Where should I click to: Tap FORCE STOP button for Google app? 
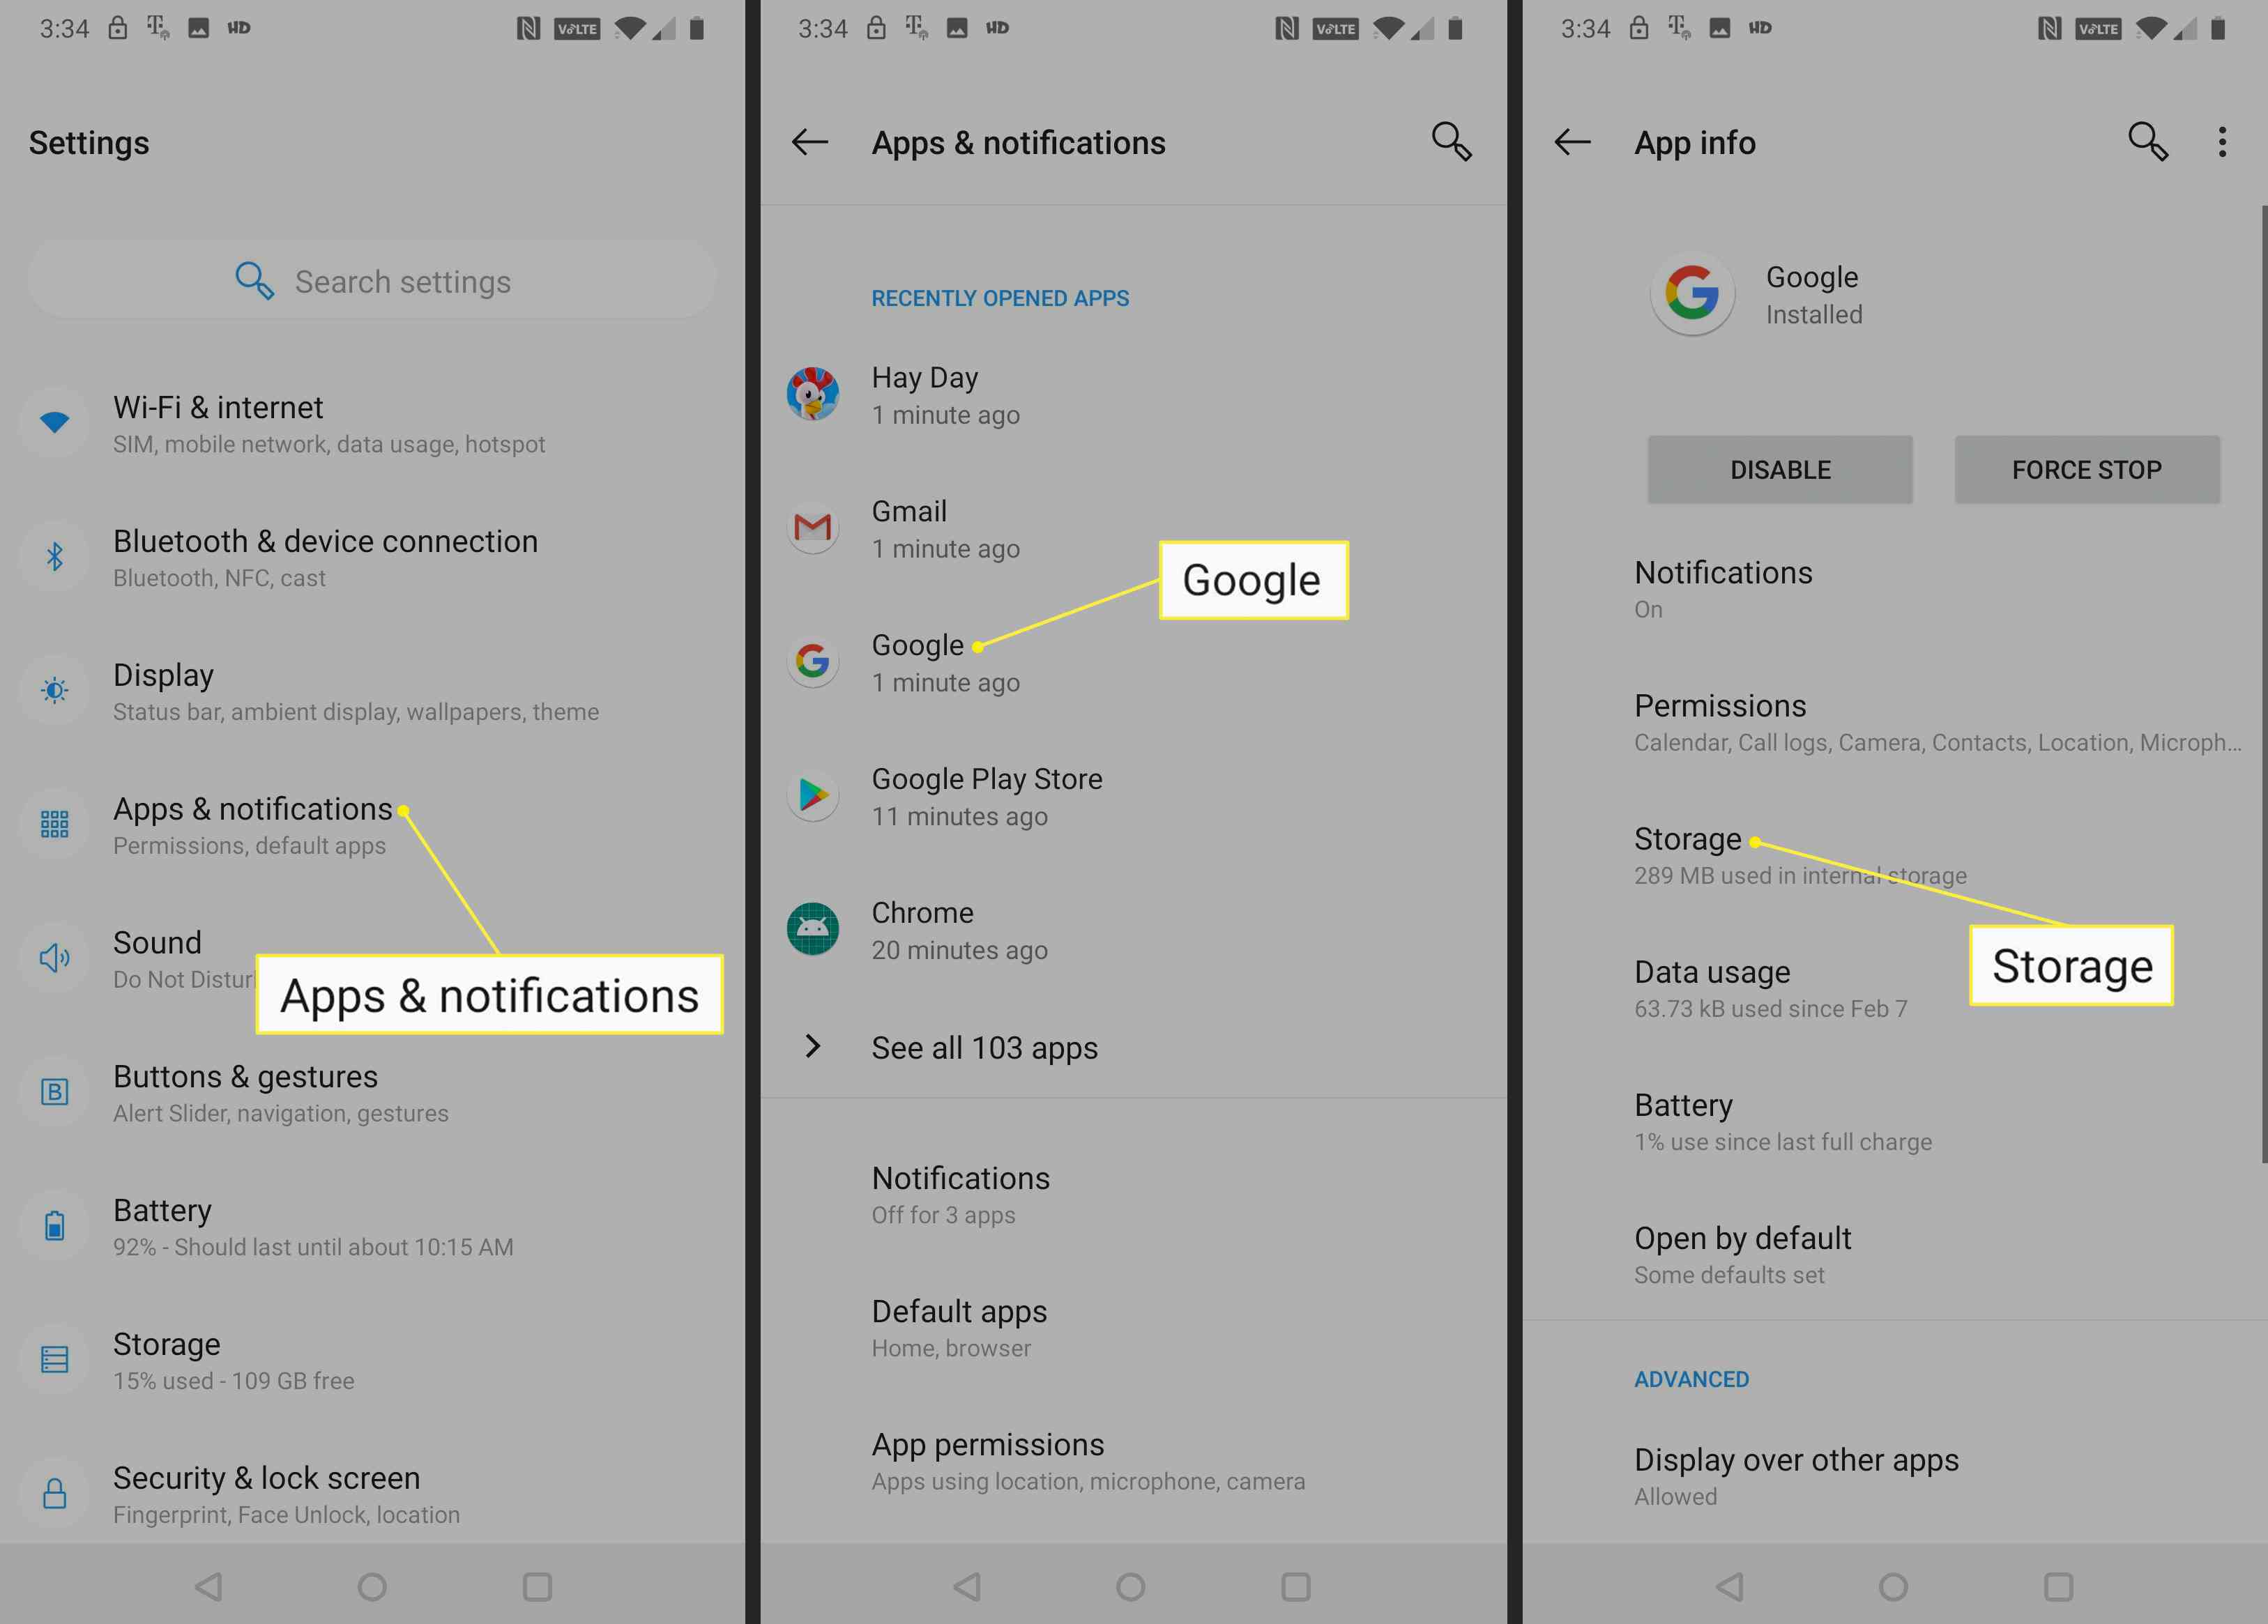click(x=2087, y=468)
